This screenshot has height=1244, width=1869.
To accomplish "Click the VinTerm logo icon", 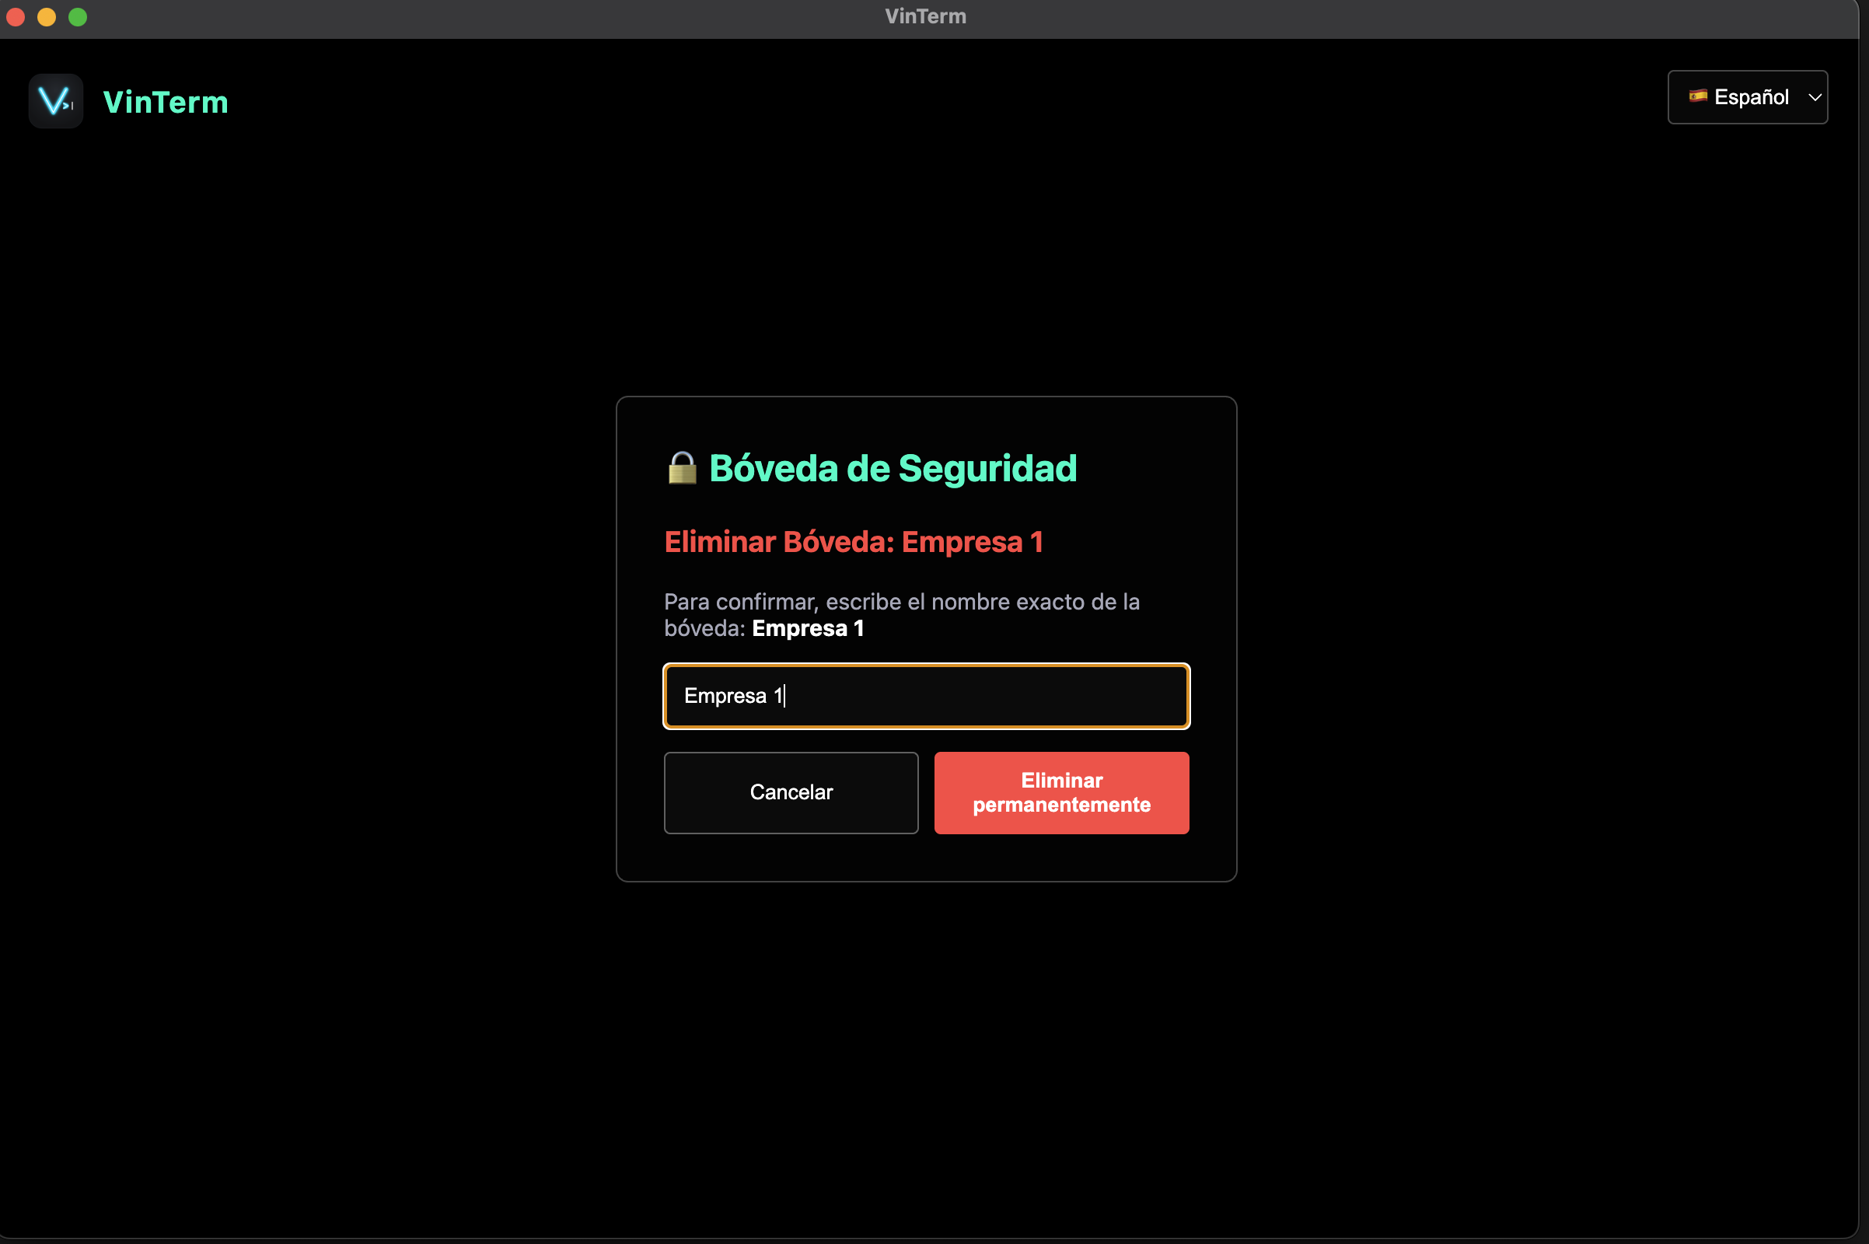I will [55, 101].
